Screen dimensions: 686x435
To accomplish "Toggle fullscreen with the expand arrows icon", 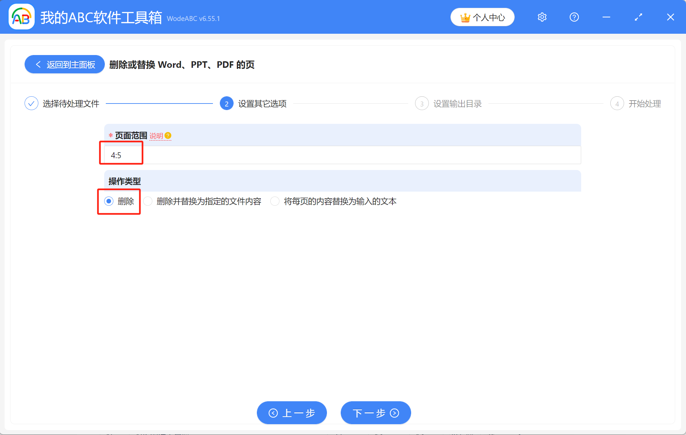I will [638, 17].
